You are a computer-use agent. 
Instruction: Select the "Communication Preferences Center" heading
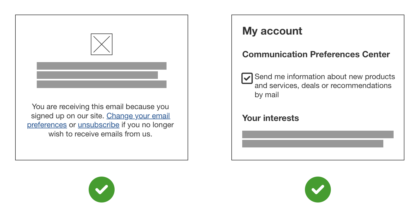[316, 54]
